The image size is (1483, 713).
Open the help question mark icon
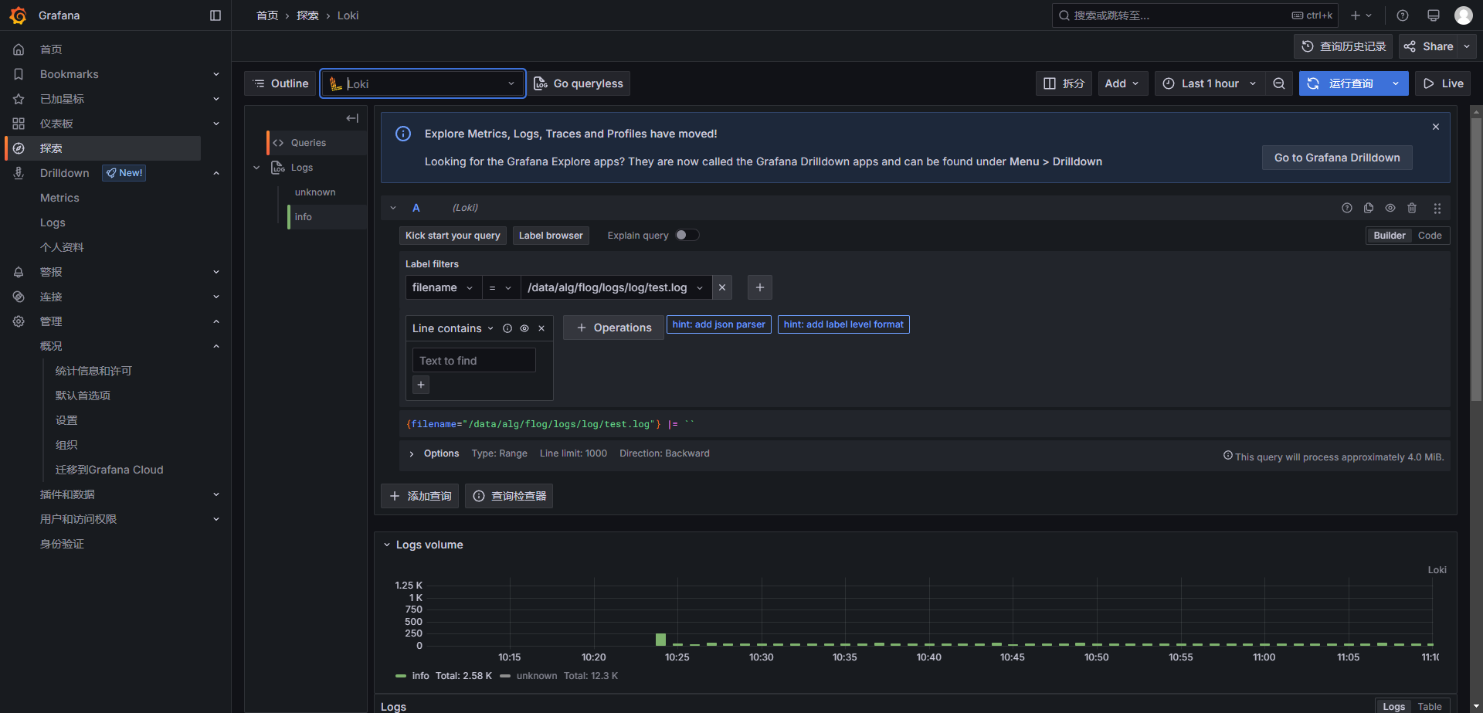click(1403, 15)
